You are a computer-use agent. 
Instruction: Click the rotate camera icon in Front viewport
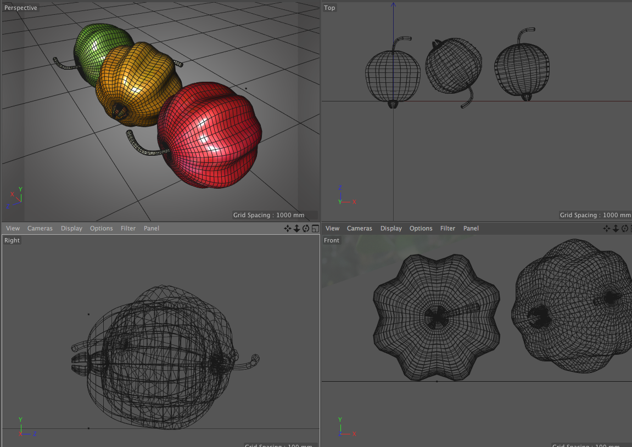[625, 228]
